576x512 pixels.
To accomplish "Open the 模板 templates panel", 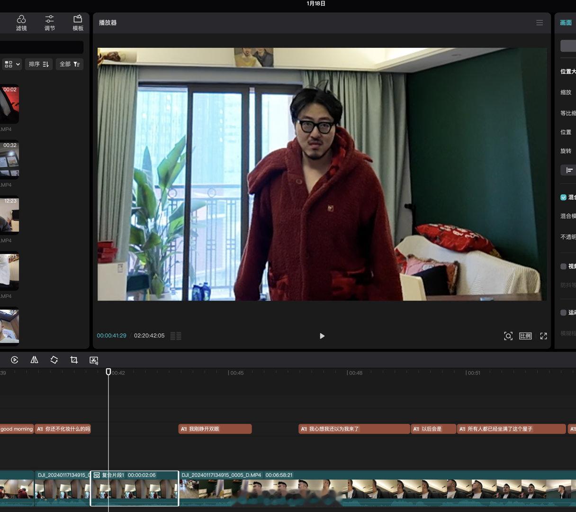I will 78,22.
